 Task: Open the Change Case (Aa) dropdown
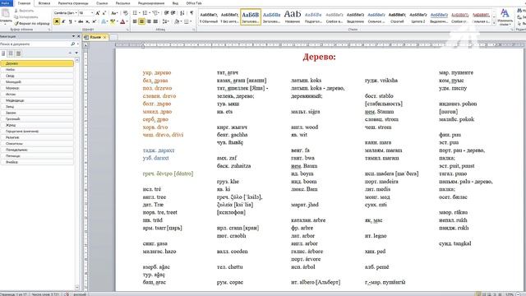tap(114, 13)
